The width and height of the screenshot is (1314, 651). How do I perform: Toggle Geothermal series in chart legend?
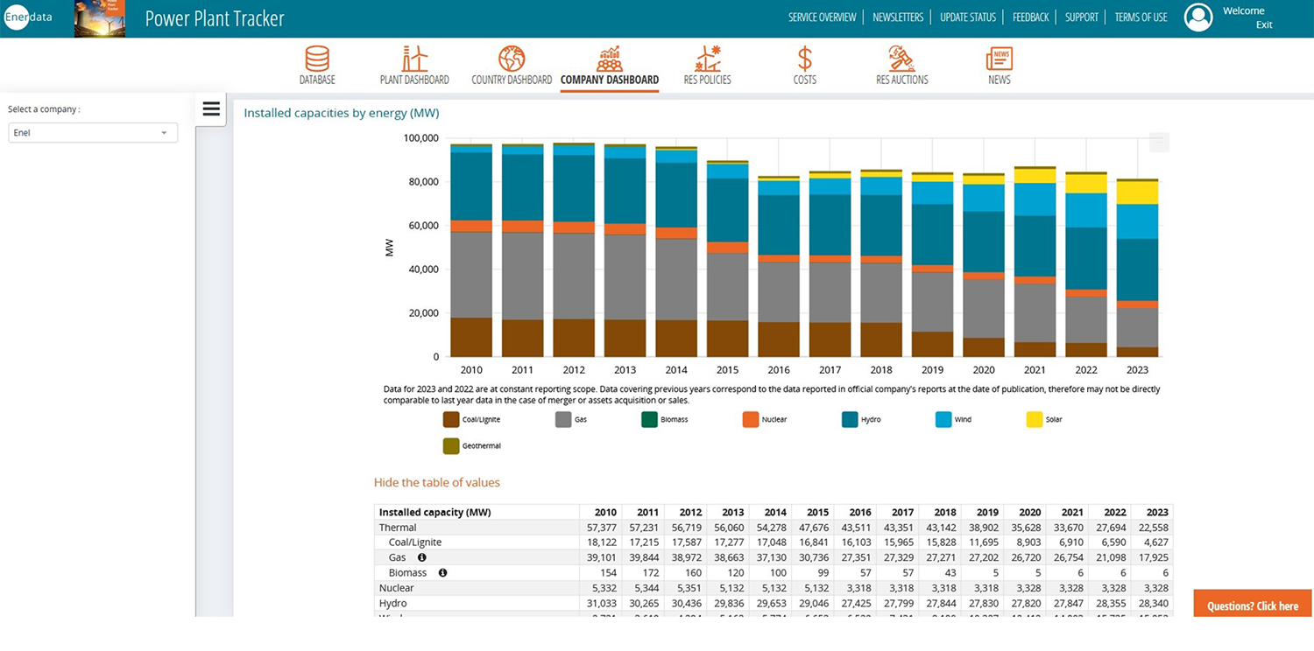[472, 446]
